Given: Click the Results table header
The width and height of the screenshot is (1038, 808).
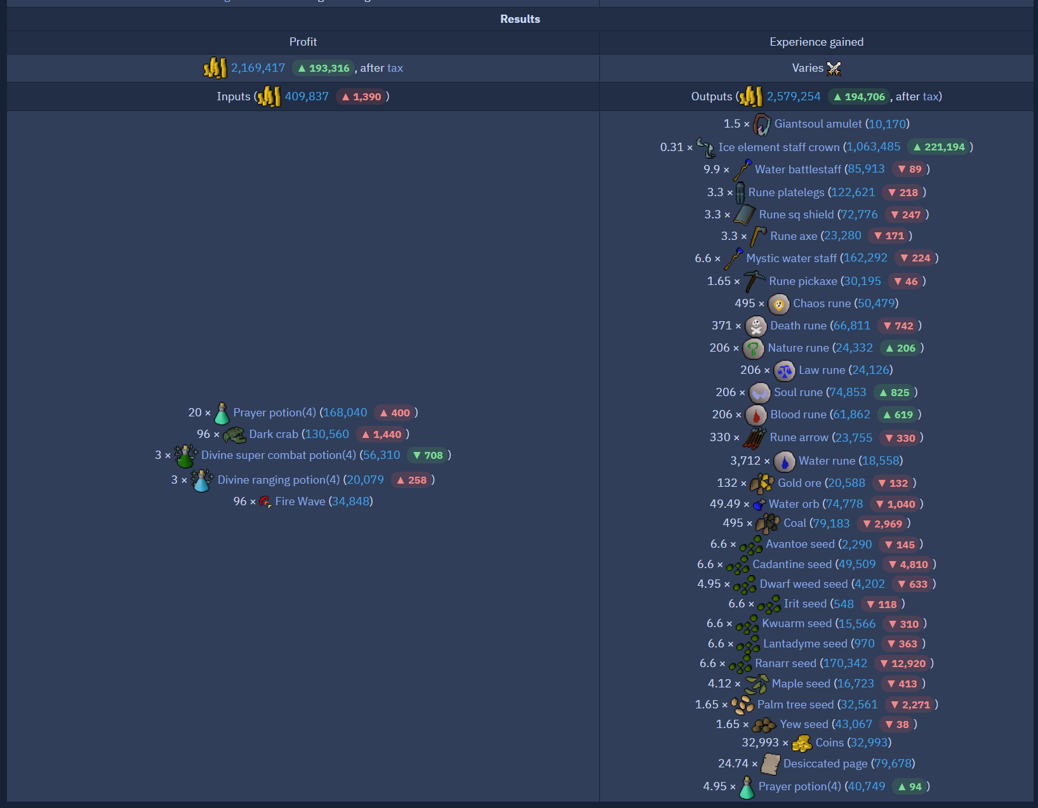Looking at the screenshot, I should (x=520, y=19).
